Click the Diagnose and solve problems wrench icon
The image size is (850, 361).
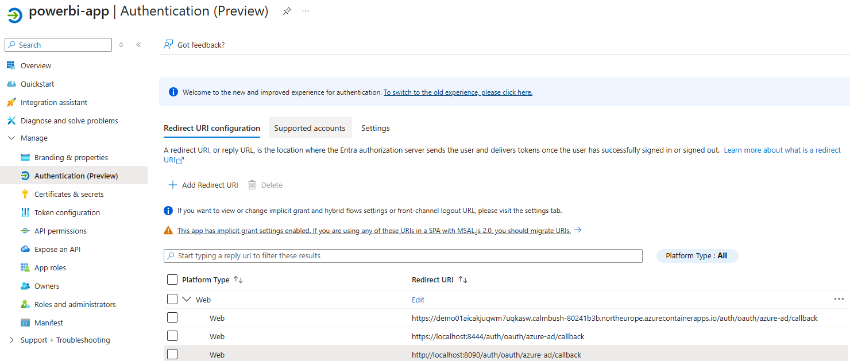coord(11,121)
